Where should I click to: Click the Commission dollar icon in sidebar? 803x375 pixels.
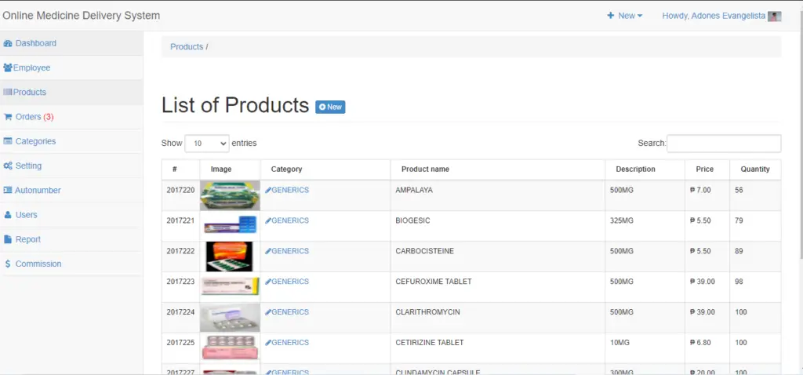(8, 264)
